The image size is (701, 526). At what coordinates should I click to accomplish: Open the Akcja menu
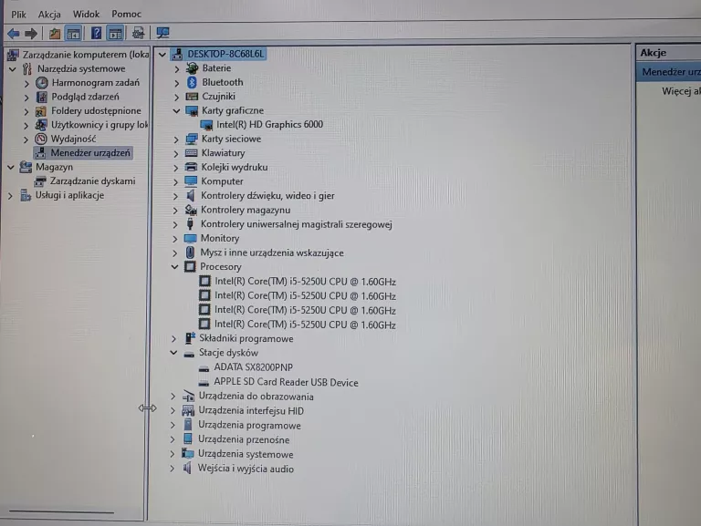[49, 15]
